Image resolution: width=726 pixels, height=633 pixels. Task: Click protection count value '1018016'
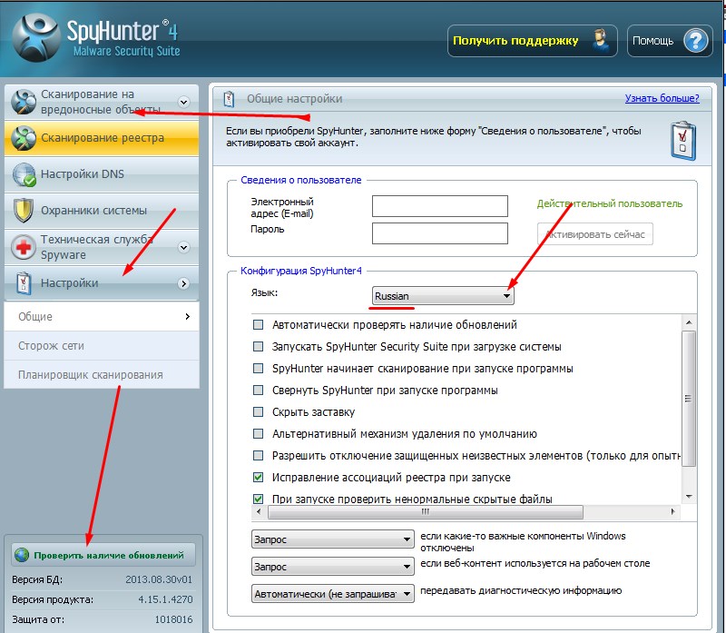(x=173, y=619)
